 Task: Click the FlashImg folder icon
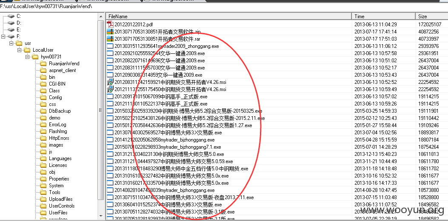(x=43, y=131)
